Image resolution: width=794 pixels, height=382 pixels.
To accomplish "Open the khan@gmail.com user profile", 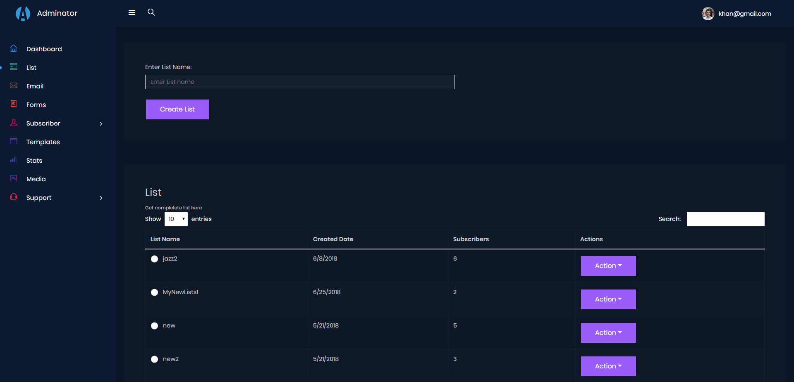I will 737,14.
